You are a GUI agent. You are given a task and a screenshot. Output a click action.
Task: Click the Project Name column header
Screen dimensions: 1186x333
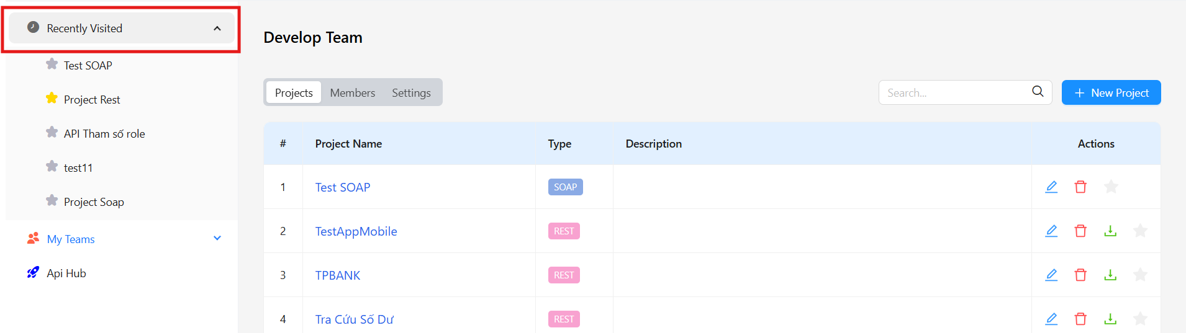pyautogui.click(x=348, y=144)
